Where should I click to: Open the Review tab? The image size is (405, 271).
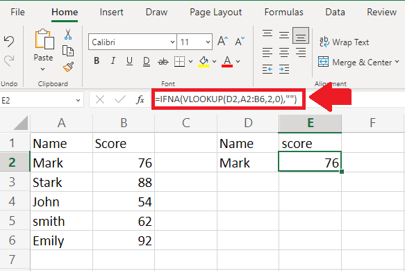click(x=382, y=12)
